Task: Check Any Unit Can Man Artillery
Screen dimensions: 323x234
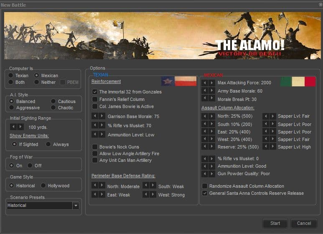Action: tap(95, 160)
